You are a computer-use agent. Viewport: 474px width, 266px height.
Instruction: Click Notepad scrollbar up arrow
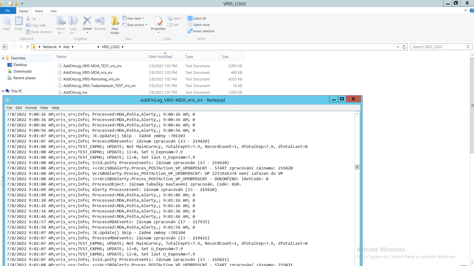[357, 114]
